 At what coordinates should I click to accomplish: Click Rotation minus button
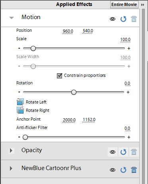point(19,92)
